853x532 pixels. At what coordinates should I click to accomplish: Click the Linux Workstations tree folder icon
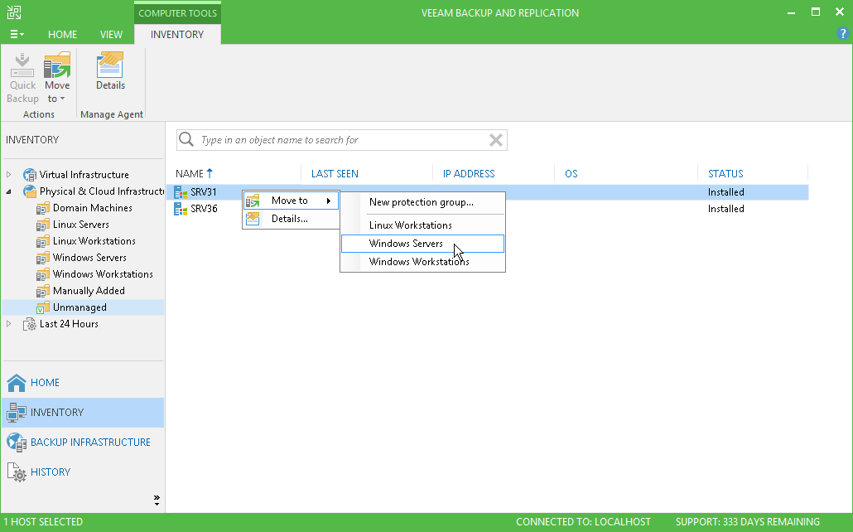(43, 241)
